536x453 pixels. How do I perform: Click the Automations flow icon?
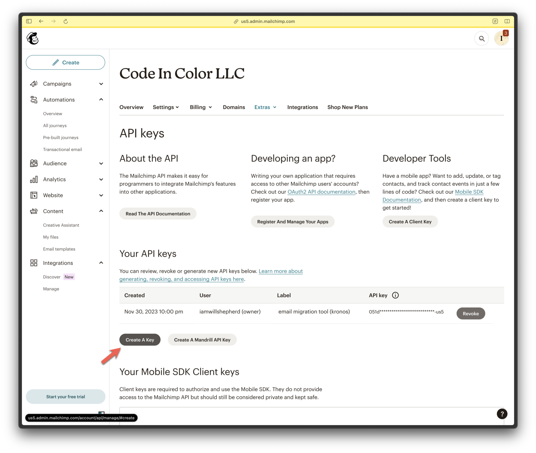click(34, 100)
